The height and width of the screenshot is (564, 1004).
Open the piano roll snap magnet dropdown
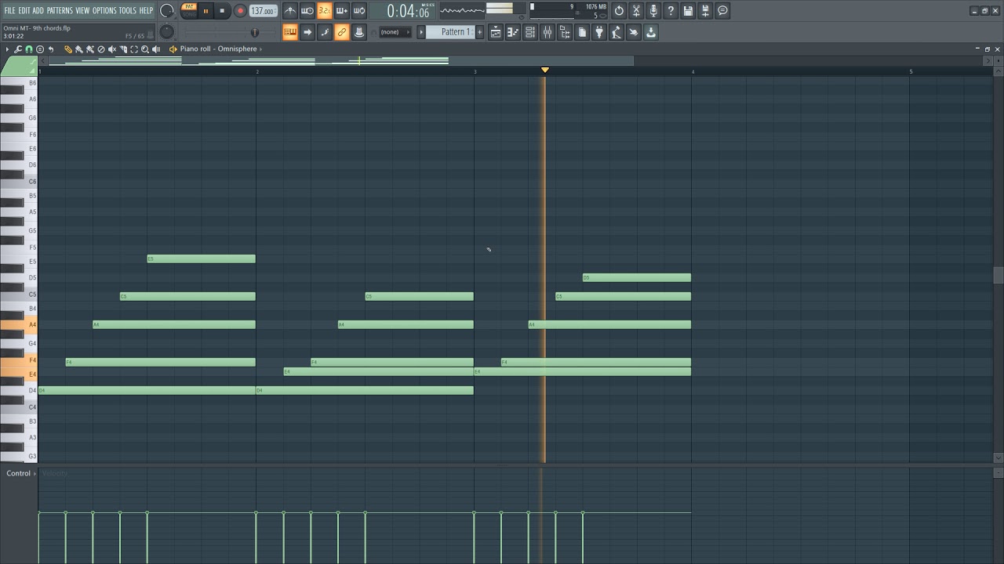click(x=29, y=49)
